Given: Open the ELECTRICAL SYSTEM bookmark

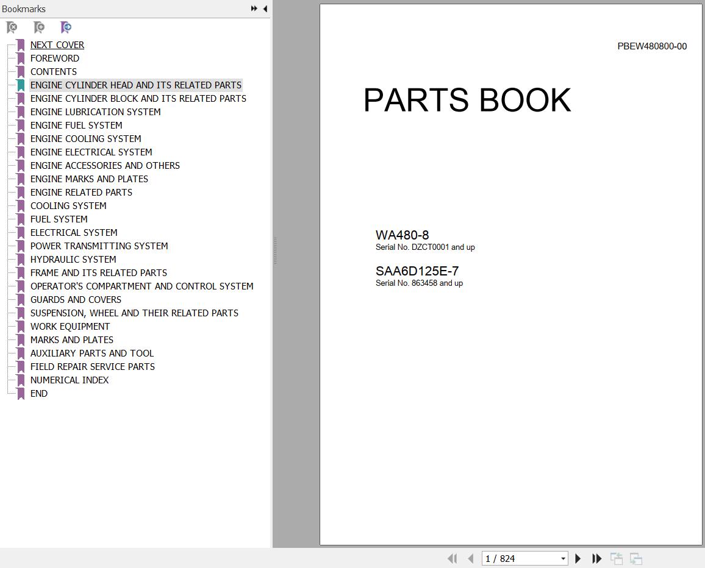Looking at the screenshot, I should click(74, 233).
